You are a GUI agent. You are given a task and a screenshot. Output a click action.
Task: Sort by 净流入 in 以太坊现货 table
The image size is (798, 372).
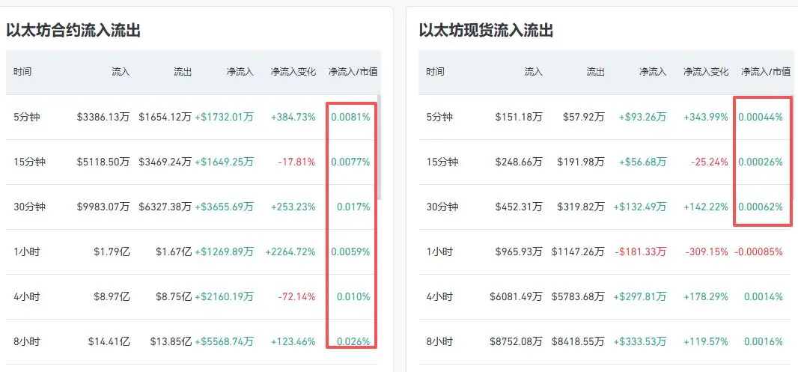pos(653,72)
